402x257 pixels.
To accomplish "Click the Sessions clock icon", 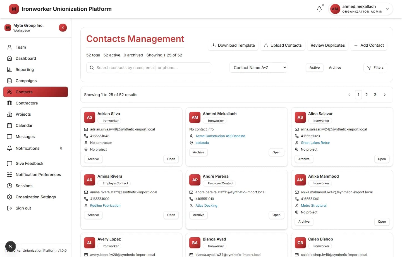I will (9, 186).
